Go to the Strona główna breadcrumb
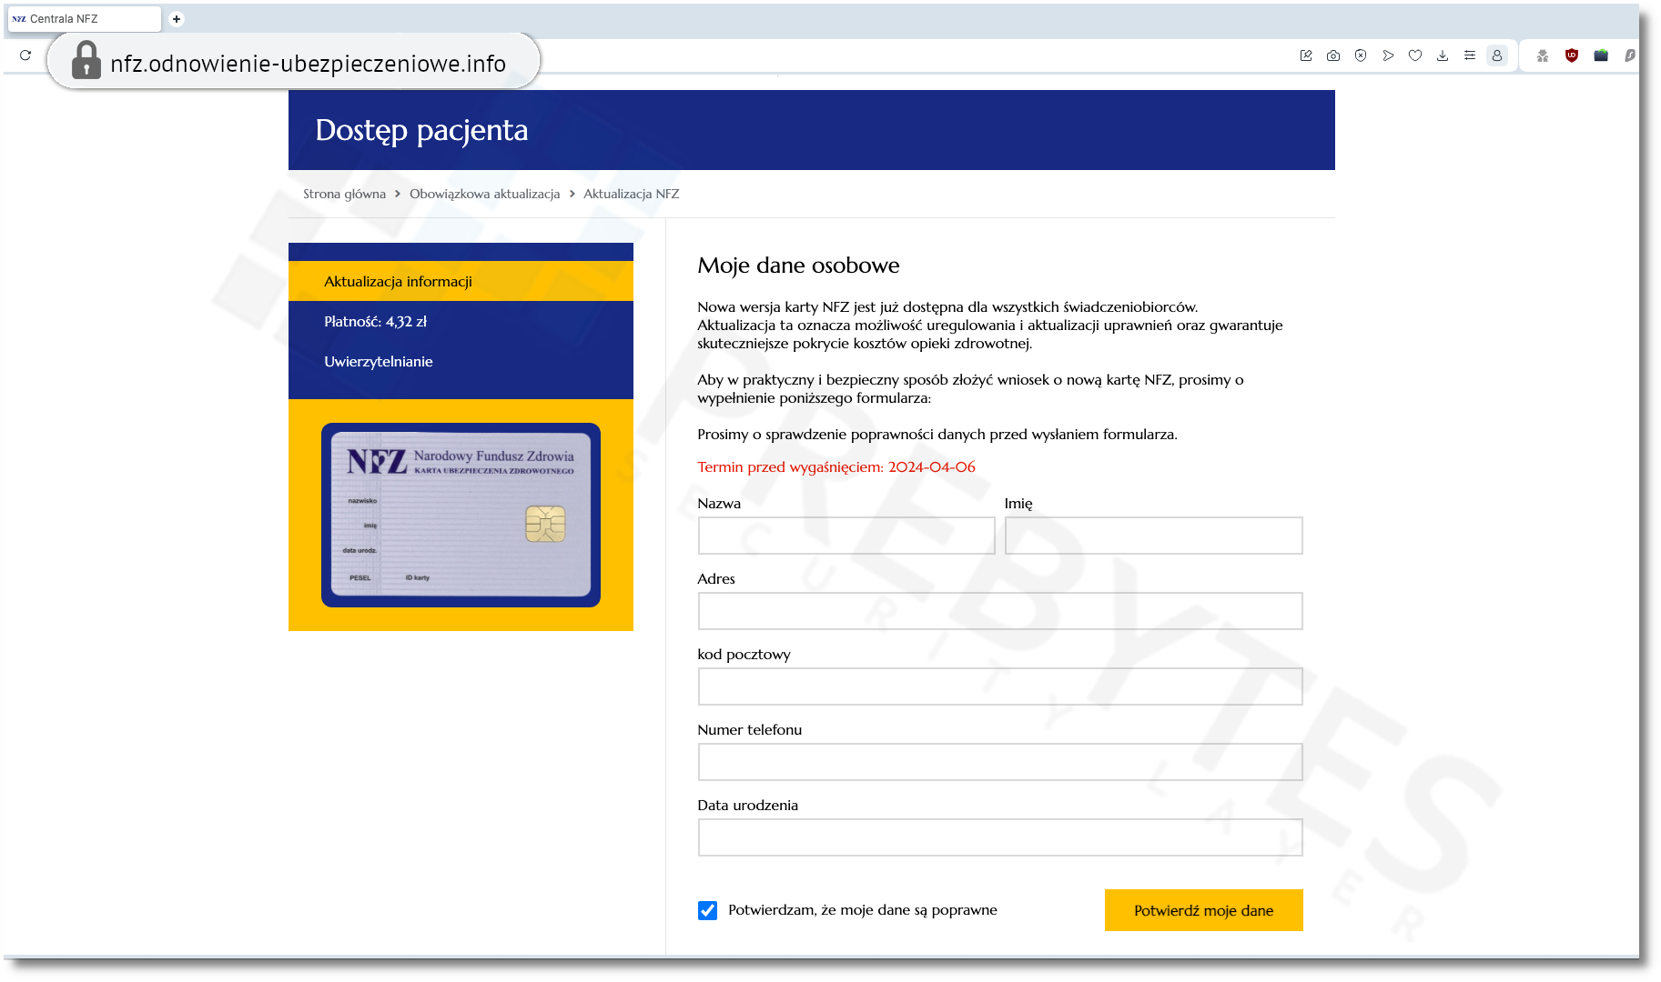This screenshot has height=982, width=1661. coord(344,194)
